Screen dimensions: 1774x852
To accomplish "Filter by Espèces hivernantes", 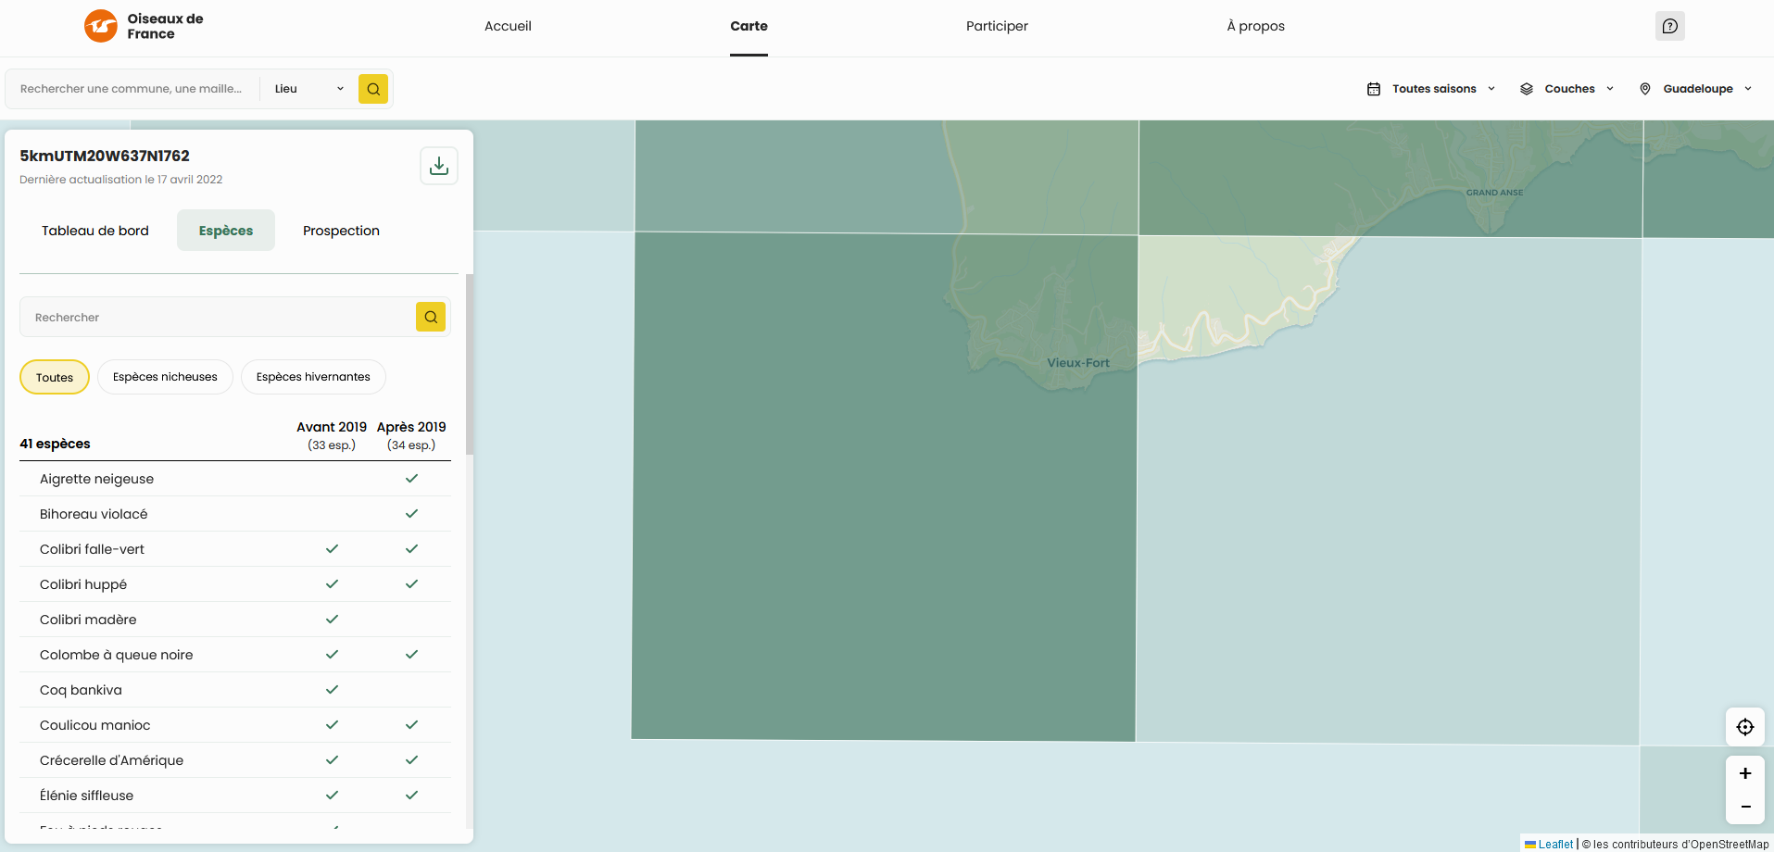I will 313,377.
